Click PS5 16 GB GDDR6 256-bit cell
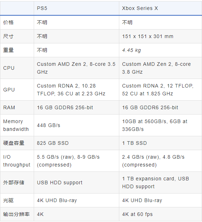Viewport: 202px width, 222px height. (x=76, y=107)
